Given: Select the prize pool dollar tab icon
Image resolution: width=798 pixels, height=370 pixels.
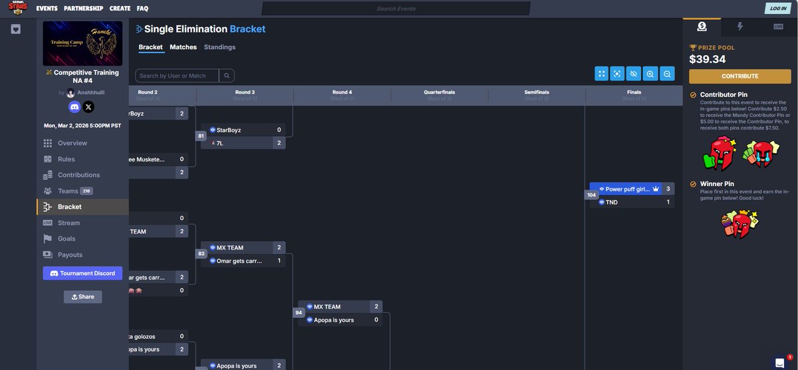Looking at the screenshot, I should coord(702,27).
